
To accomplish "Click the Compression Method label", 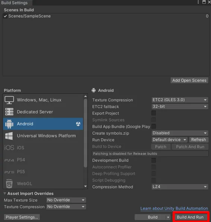I will pos(113,187).
